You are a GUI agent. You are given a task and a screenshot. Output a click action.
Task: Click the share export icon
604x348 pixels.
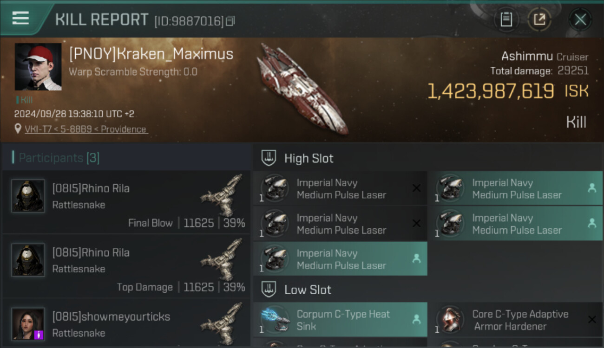tap(539, 19)
